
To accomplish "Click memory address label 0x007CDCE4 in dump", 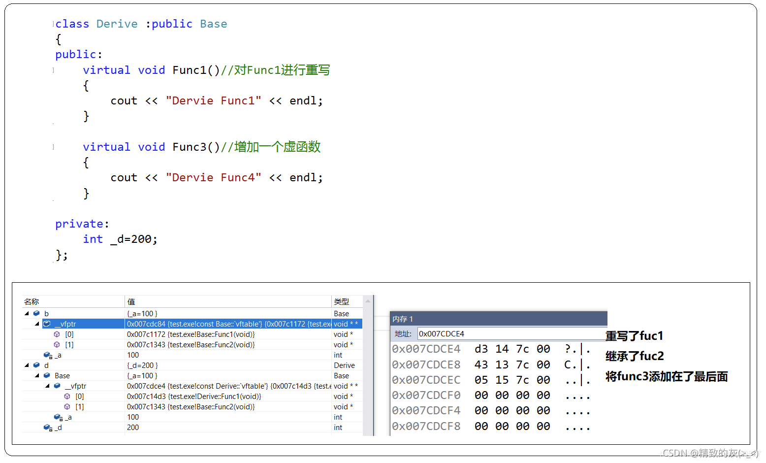I will (426, 349).
